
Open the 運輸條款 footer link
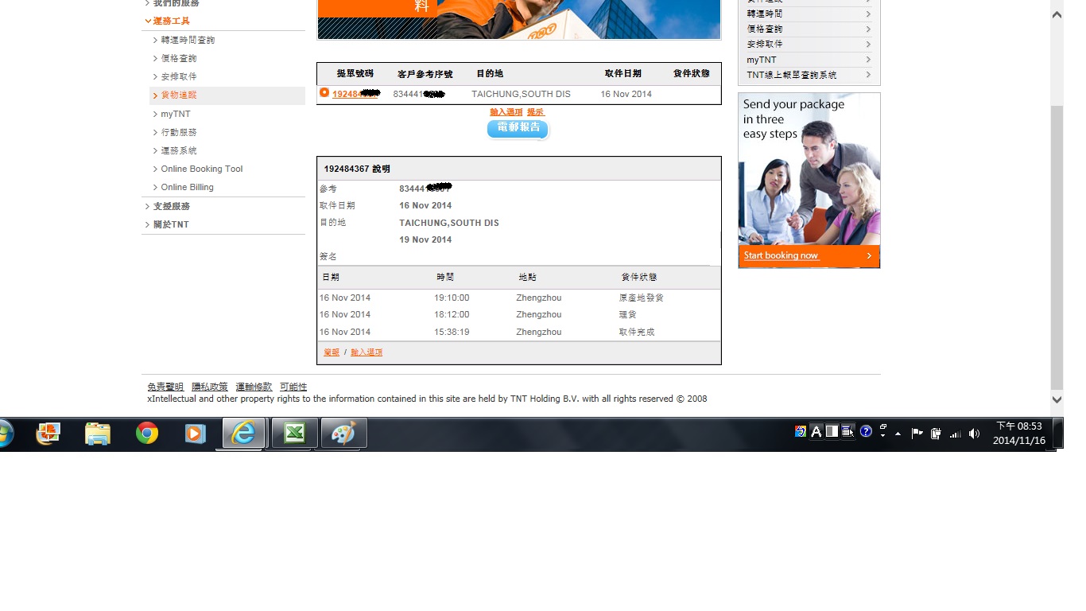(254, 387)
